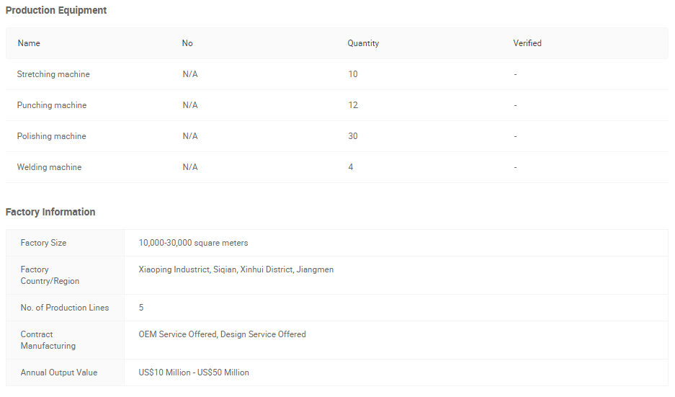Select the Factory Size label cell
The image size is (675, 397).
point(66,243)
